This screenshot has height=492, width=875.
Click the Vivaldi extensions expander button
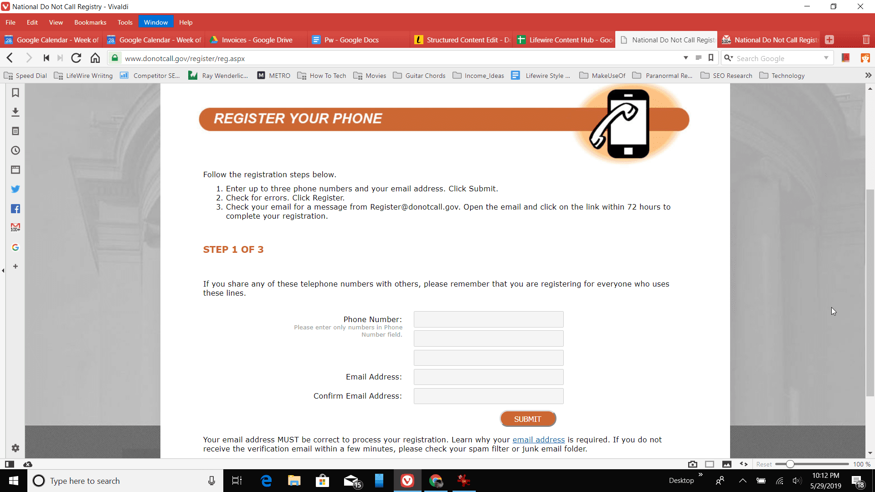[x=868, y=75]
